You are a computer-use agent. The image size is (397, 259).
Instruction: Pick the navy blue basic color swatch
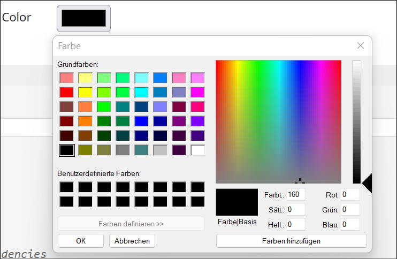[142, 136]
